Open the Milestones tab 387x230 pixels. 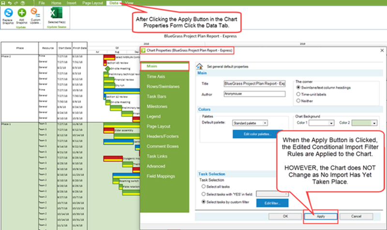(157, 106)
